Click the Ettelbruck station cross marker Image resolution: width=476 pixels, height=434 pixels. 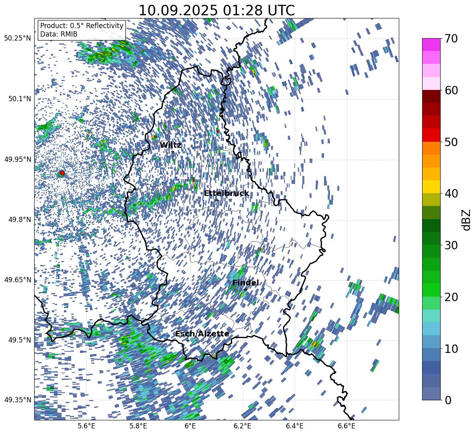point(217,200)
